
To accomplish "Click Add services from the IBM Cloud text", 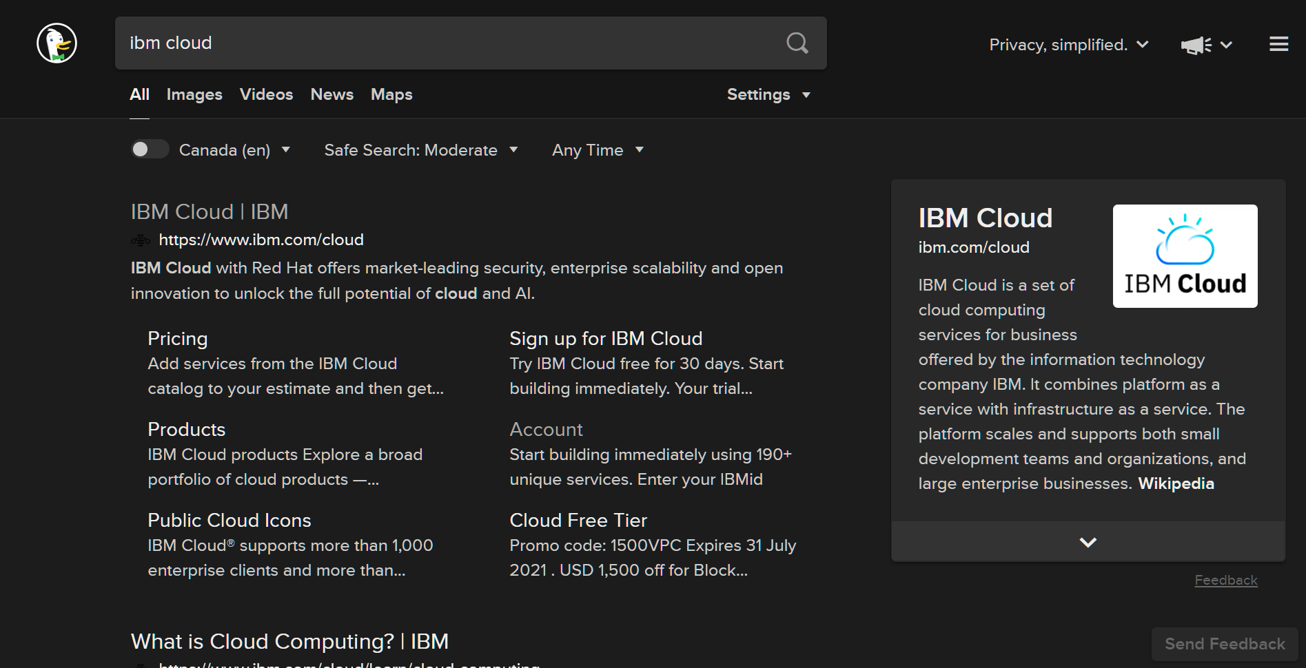I will (x=296, y=376).
